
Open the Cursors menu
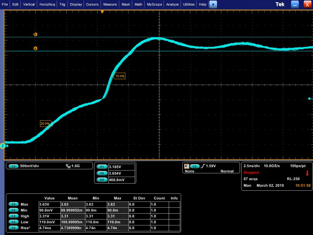(x=92, y=4)
